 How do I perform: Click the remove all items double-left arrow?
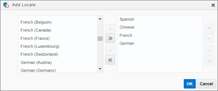pyautogui.click(x=110, y=60)
